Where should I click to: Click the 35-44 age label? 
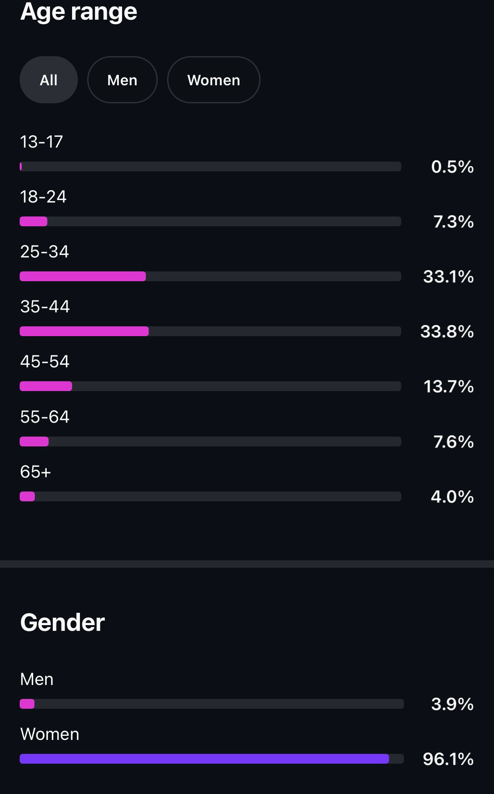point(45,306)
